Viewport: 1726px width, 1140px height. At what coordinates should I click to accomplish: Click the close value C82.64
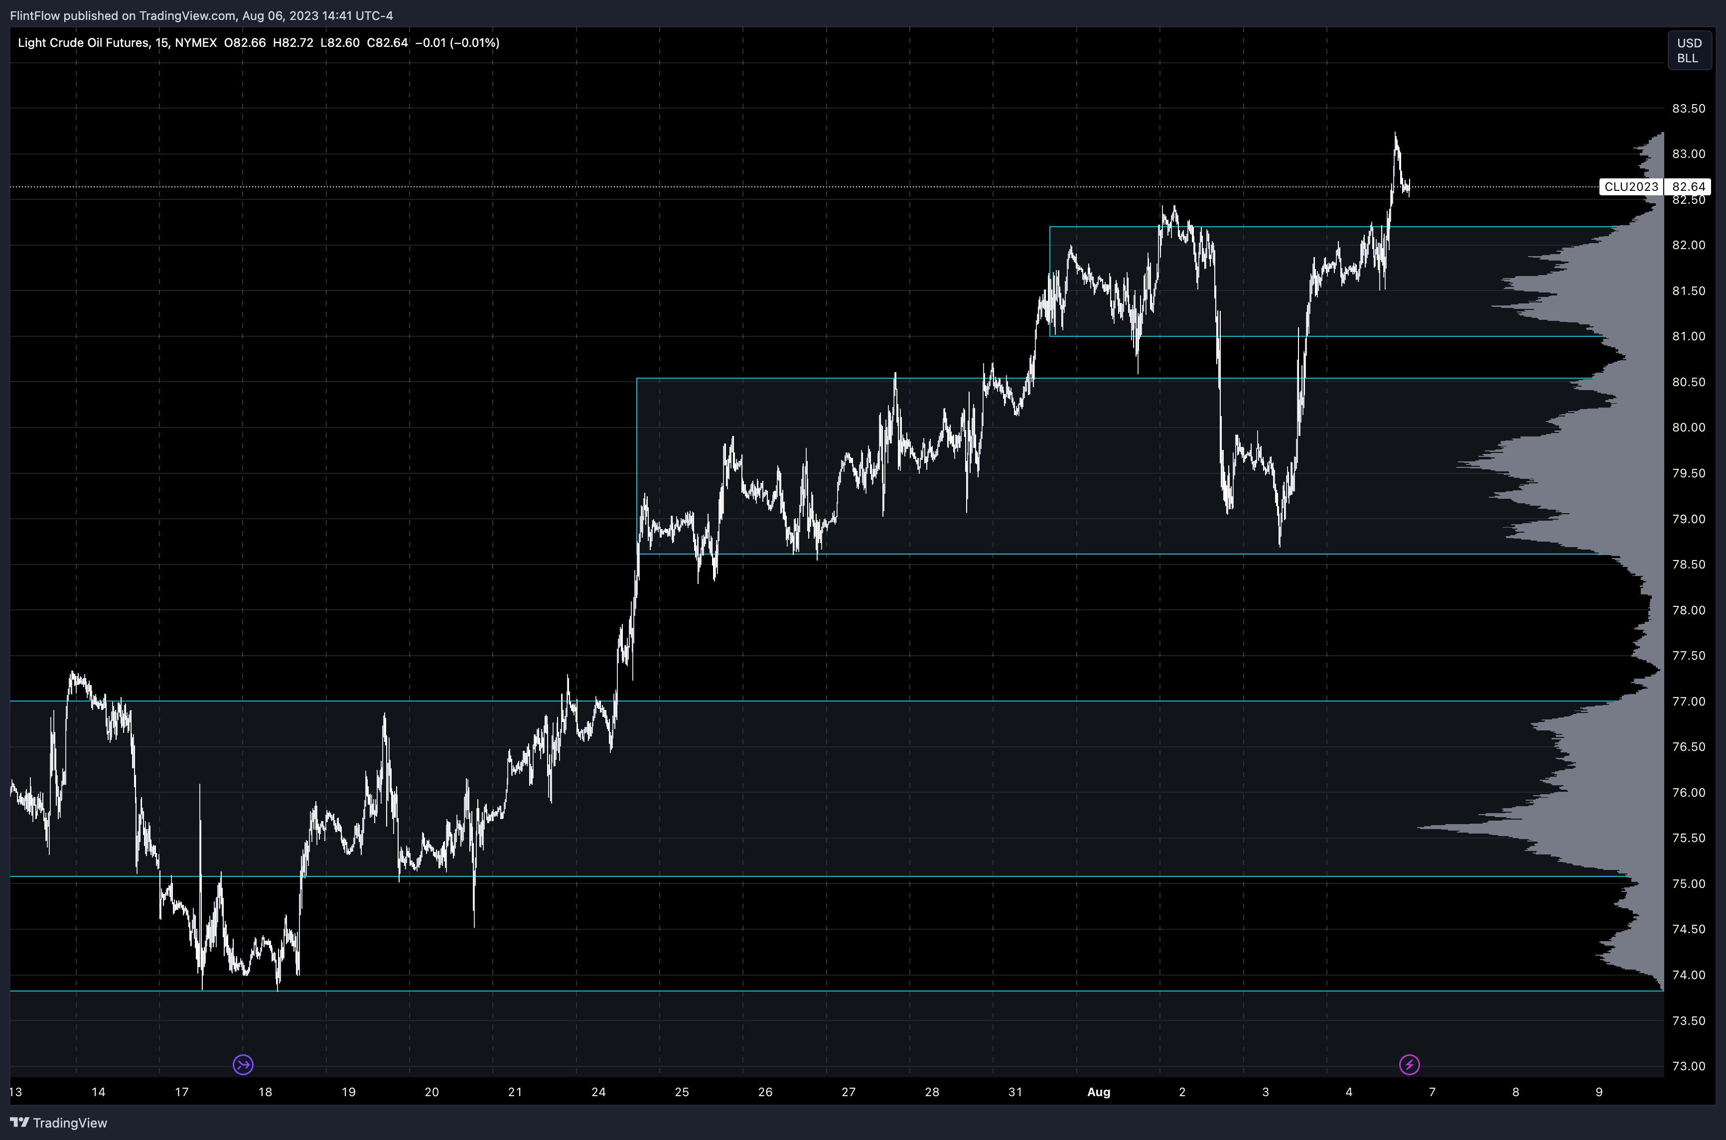(387, 43)
